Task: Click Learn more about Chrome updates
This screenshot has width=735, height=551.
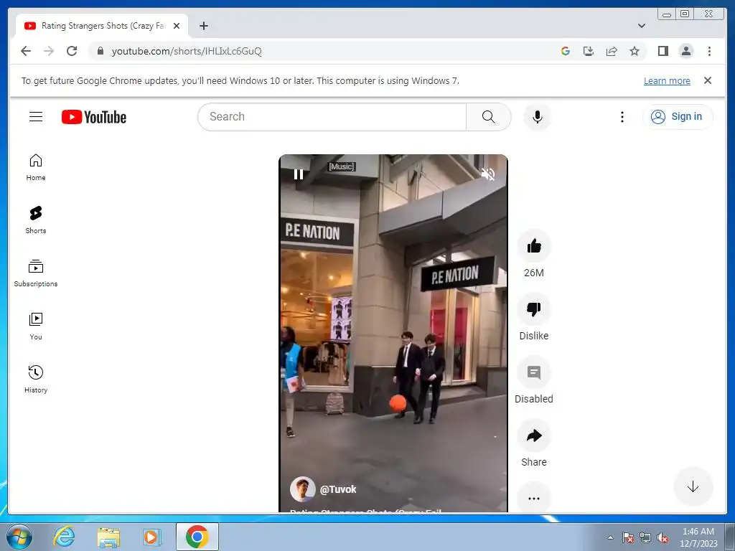Action: coord(667,80)
